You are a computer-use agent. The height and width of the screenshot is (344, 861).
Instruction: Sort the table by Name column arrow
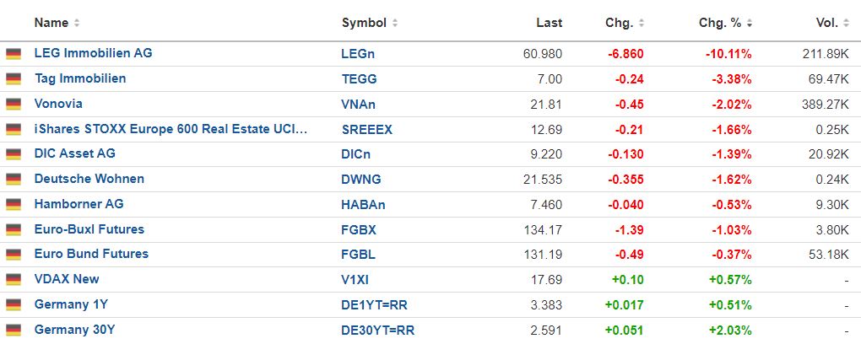(x=78, y=23)
